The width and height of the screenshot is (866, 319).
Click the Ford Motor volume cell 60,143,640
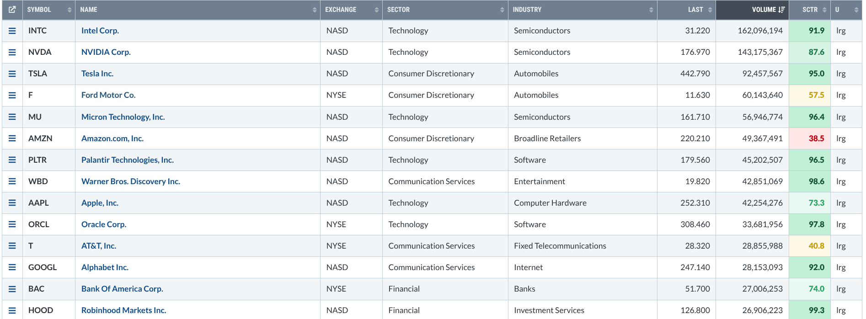[762, 95]
